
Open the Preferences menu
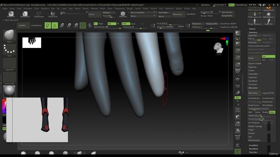pyautogui.click(x=119, y=9)
